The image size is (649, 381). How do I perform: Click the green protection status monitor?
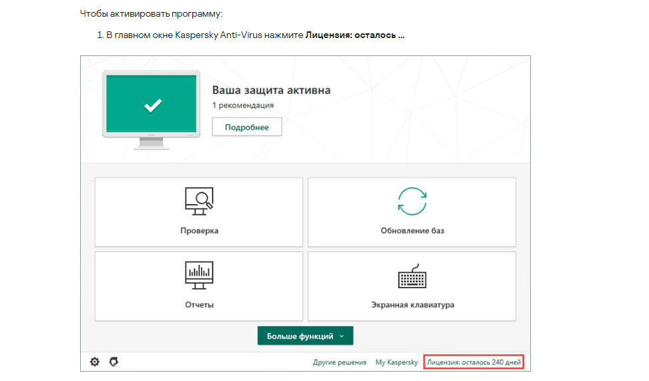pos(152,109)
